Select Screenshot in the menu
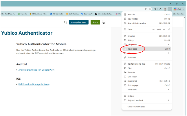The width and height of the screenshot is (187, 116). pyautogui.click(x=147, y=81)
